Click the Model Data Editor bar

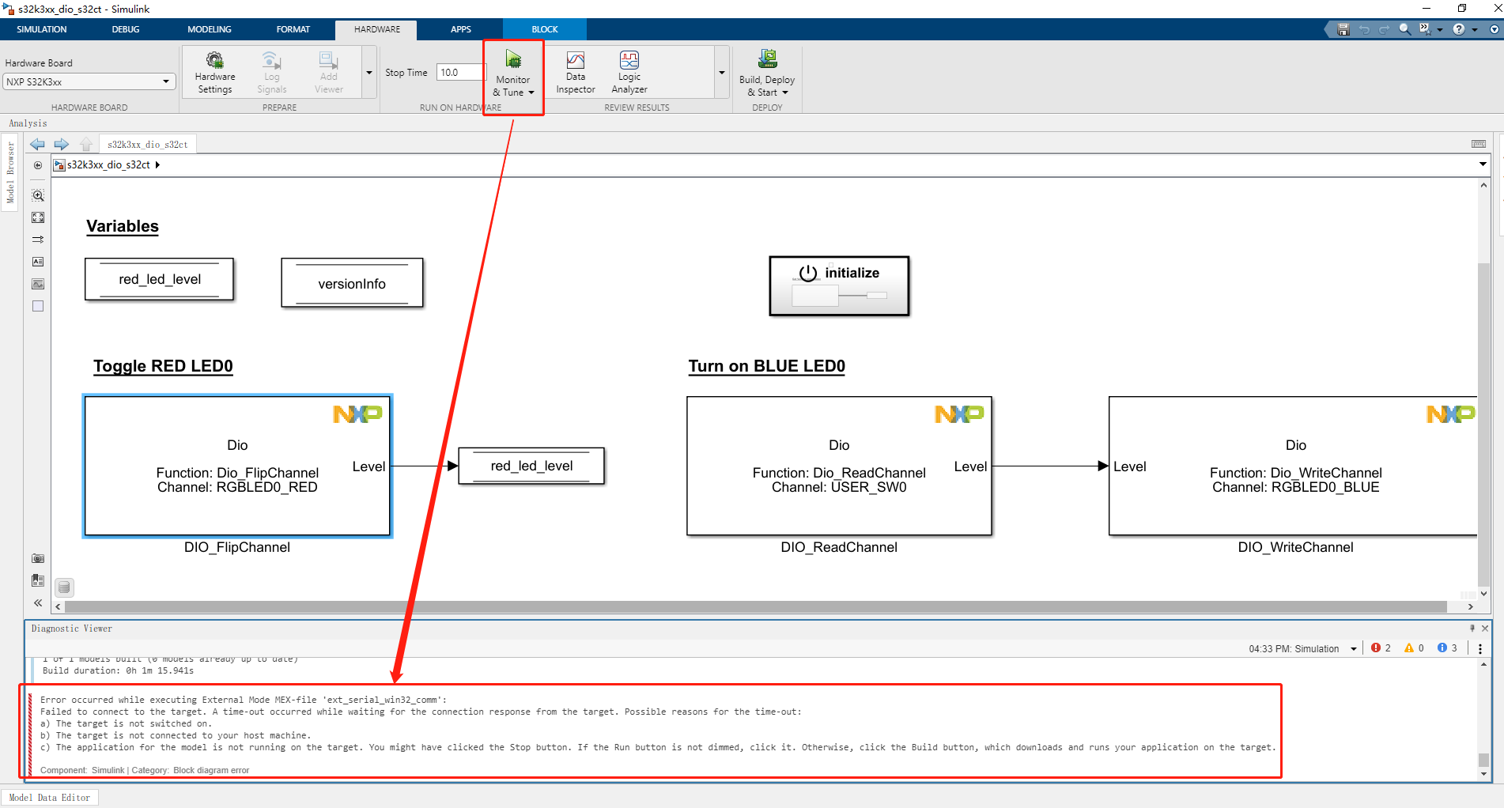point(49,797)
